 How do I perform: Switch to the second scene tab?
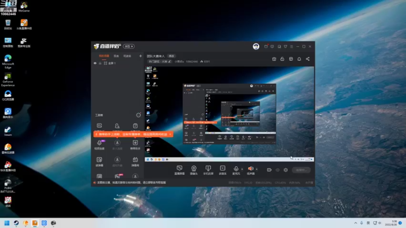116,56
